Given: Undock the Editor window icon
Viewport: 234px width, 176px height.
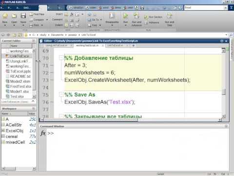Looking at the screenshot, I should coord(222,41).
